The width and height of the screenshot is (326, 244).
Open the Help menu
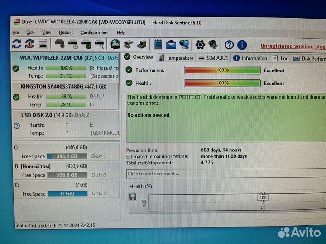click(121, 33)
